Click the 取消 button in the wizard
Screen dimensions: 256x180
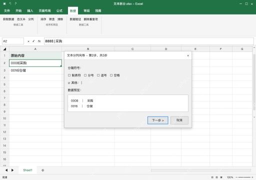pyautogui.click(x=179, y=120)
